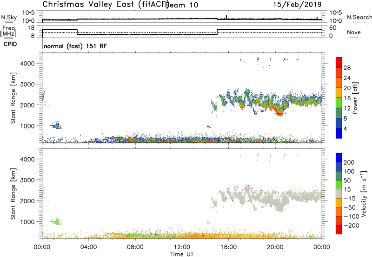Image resolution: width=372 pixels, height=257 pixels.
Task: Click the 'normal (fast) 151 RF' label
Action: [x=75, y=46]
